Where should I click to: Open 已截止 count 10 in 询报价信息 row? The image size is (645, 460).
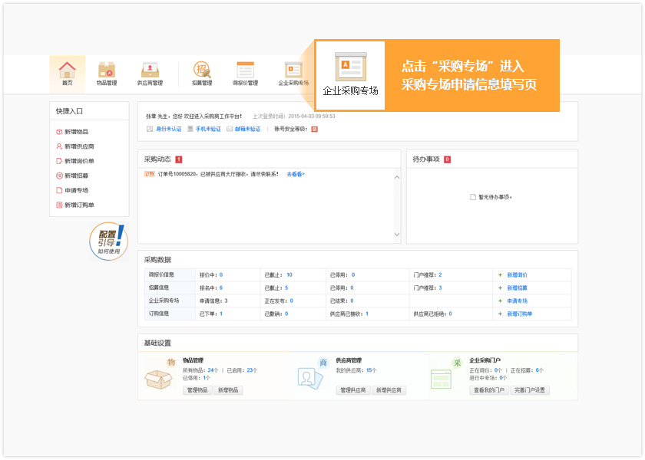tap(289, 274)
